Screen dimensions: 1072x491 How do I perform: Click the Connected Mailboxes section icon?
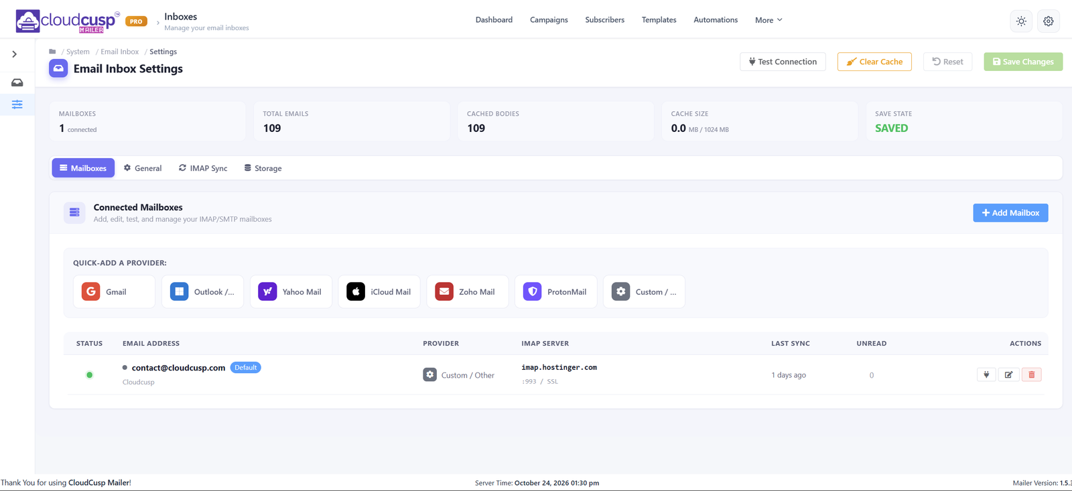[74, 212]
